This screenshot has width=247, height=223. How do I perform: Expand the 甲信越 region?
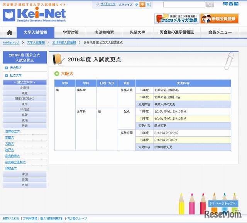tap(25, 109)
